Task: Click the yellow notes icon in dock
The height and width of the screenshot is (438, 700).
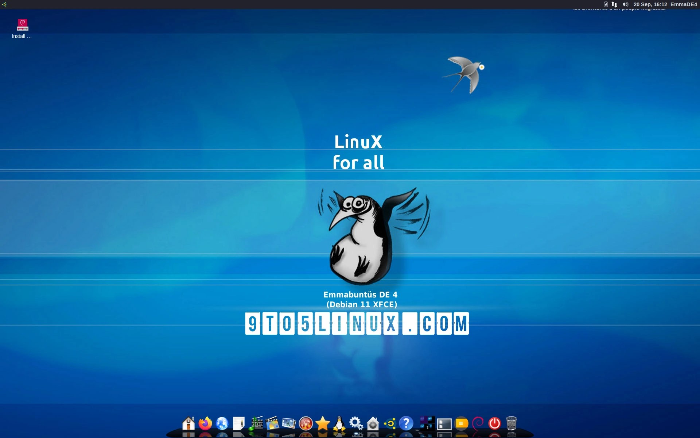Action: (x=461, y=423)
